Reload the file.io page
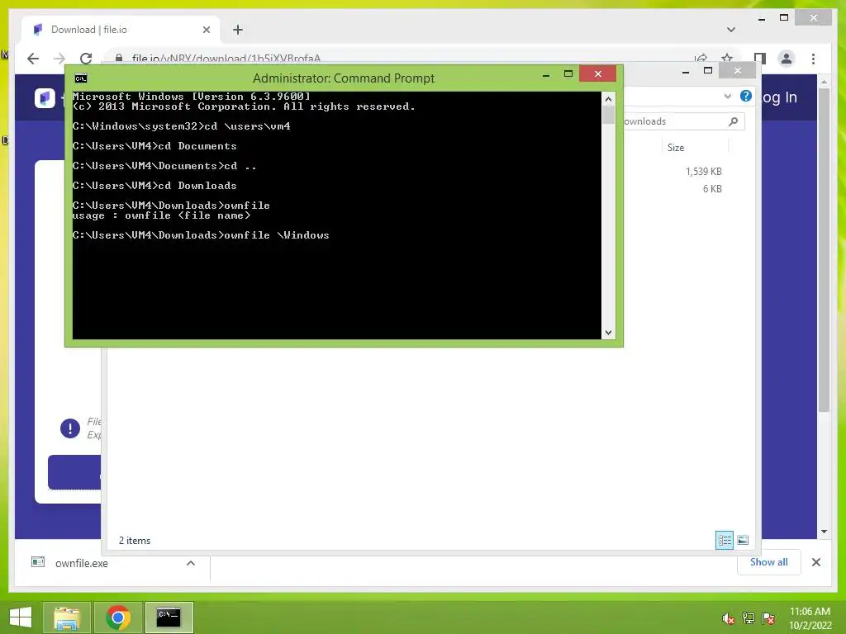The image size is (846, 634). coord(86,59)
